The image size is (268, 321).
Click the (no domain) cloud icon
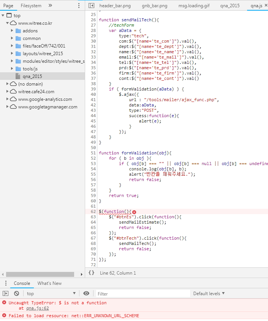tap(13, 84)
